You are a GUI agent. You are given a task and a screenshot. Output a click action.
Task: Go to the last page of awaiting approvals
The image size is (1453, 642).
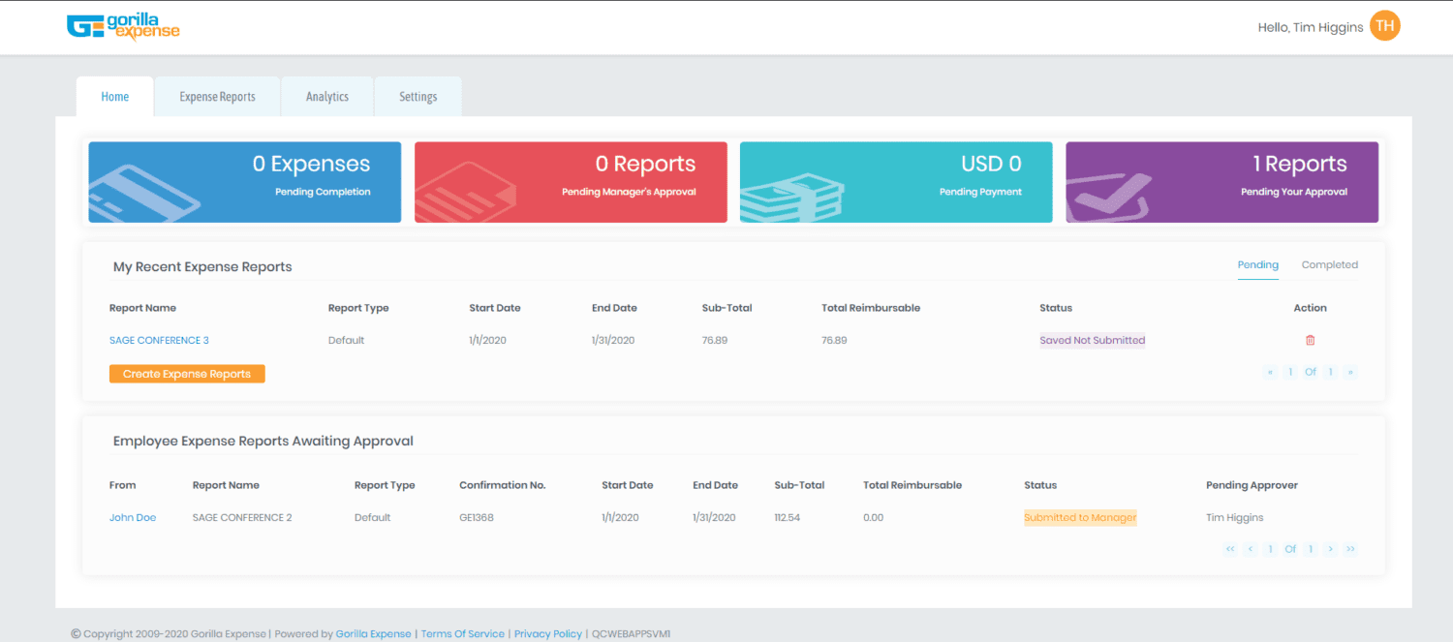pyautogui.click(x=1350, y=548)
